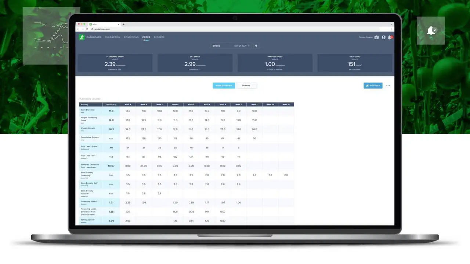Open the three-dot more options menu near Register
This screenshot has width=470, height=264.
coord(388,85)
